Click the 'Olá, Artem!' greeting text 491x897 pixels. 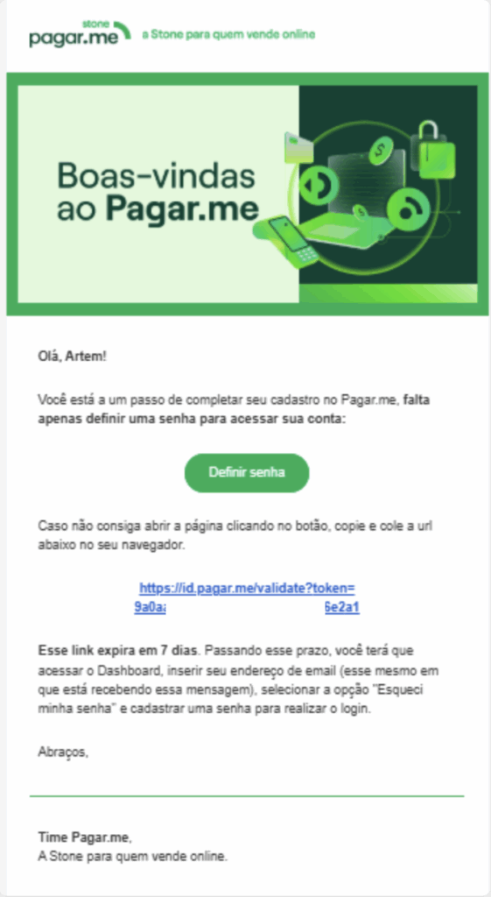coord(73,357)
